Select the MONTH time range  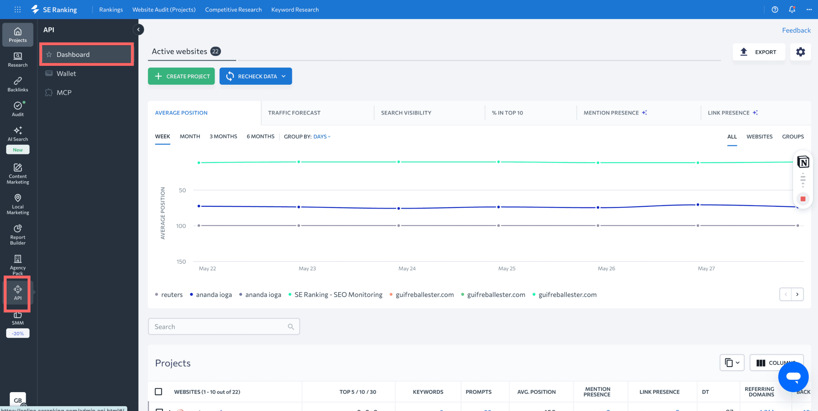[x=190, y=136]
